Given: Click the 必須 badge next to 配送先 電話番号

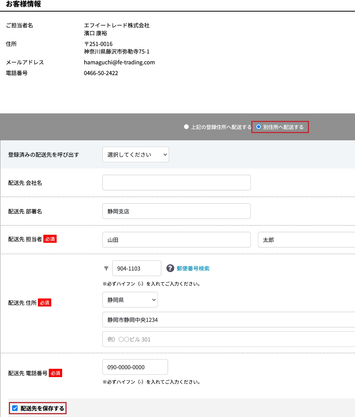Looking at the screenshot, I should (x=55, y=373).
